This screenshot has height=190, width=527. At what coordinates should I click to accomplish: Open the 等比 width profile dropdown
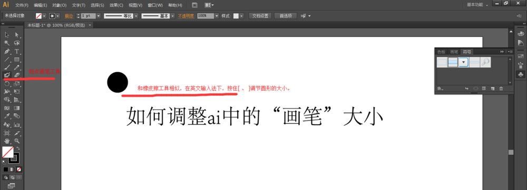pos(136,16)
